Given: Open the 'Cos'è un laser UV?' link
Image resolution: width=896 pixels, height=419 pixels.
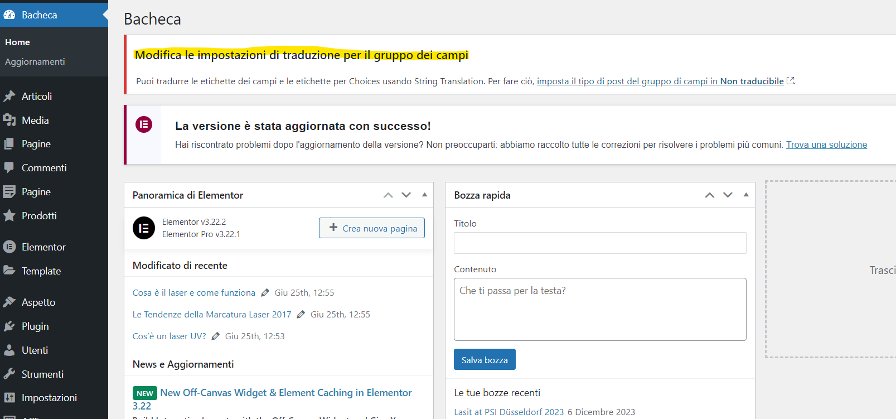Looking at the screenshot, I should (x=169, y=336).
